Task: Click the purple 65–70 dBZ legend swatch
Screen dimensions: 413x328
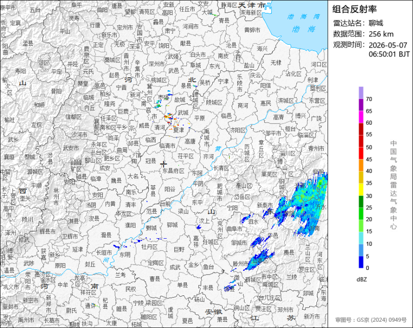Action: click(361, 105)
